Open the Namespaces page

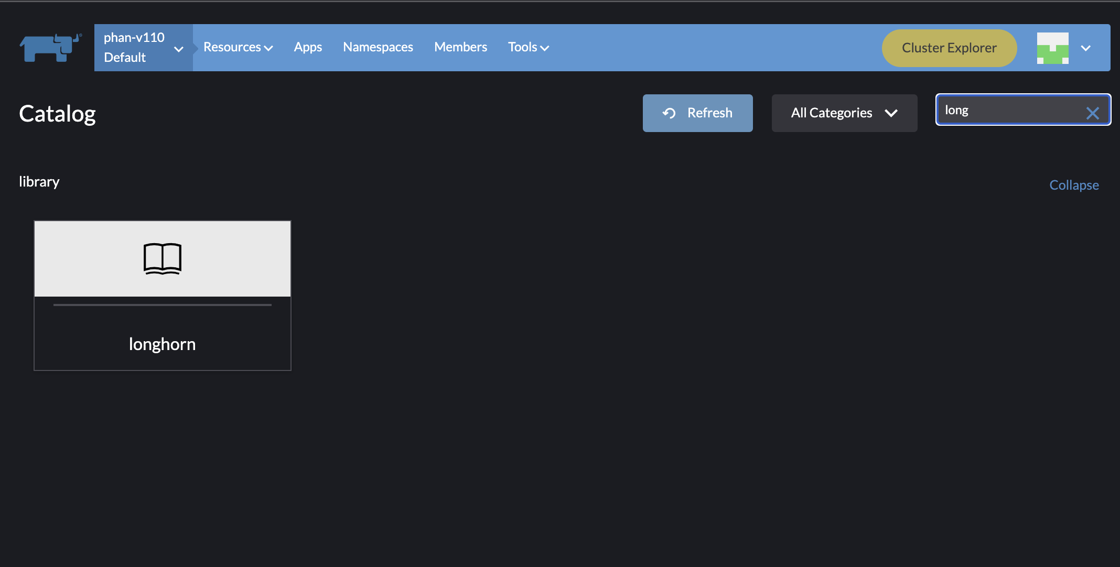[x=378, y=47]
